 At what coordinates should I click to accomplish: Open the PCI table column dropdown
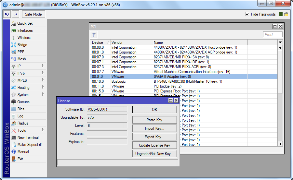click(280, 42)
